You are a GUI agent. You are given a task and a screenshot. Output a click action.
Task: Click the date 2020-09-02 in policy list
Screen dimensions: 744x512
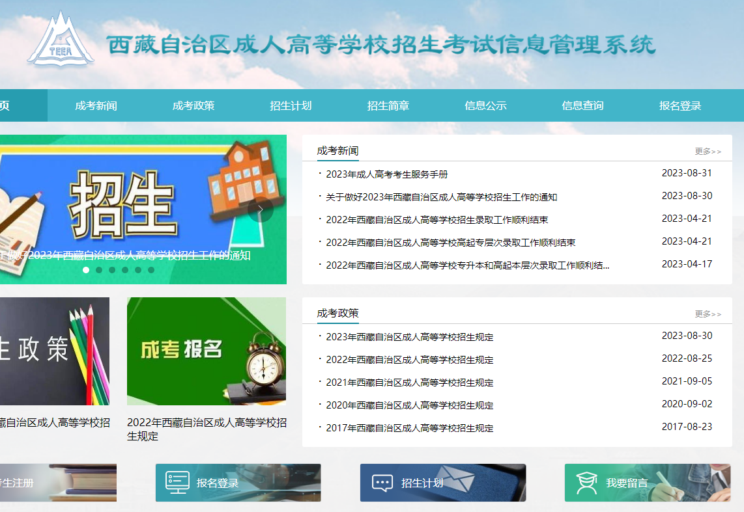[687, 403]
